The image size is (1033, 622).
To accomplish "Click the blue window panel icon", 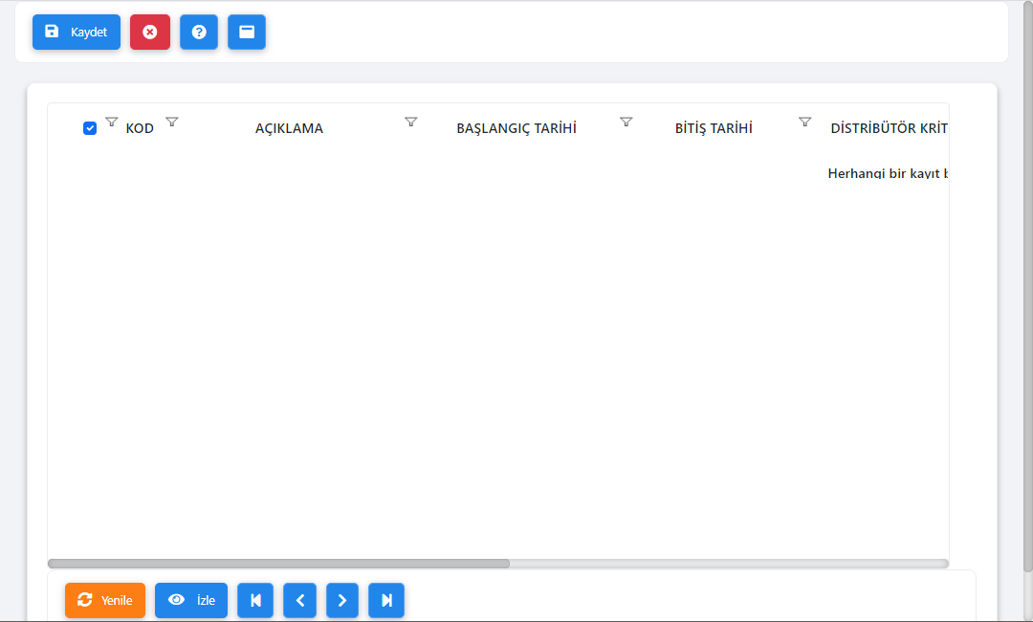I will pyautogui.click(x=247, y=32).
